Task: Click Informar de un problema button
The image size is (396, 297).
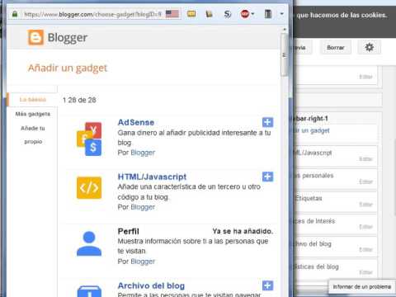Action: coord(362,287)
